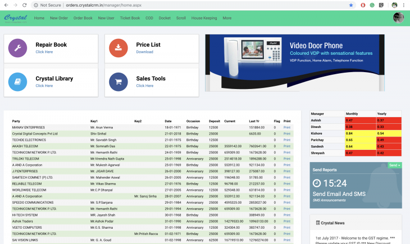Open Ticket Book menu item
Viewport: 410px width, 244px height.
130,18
